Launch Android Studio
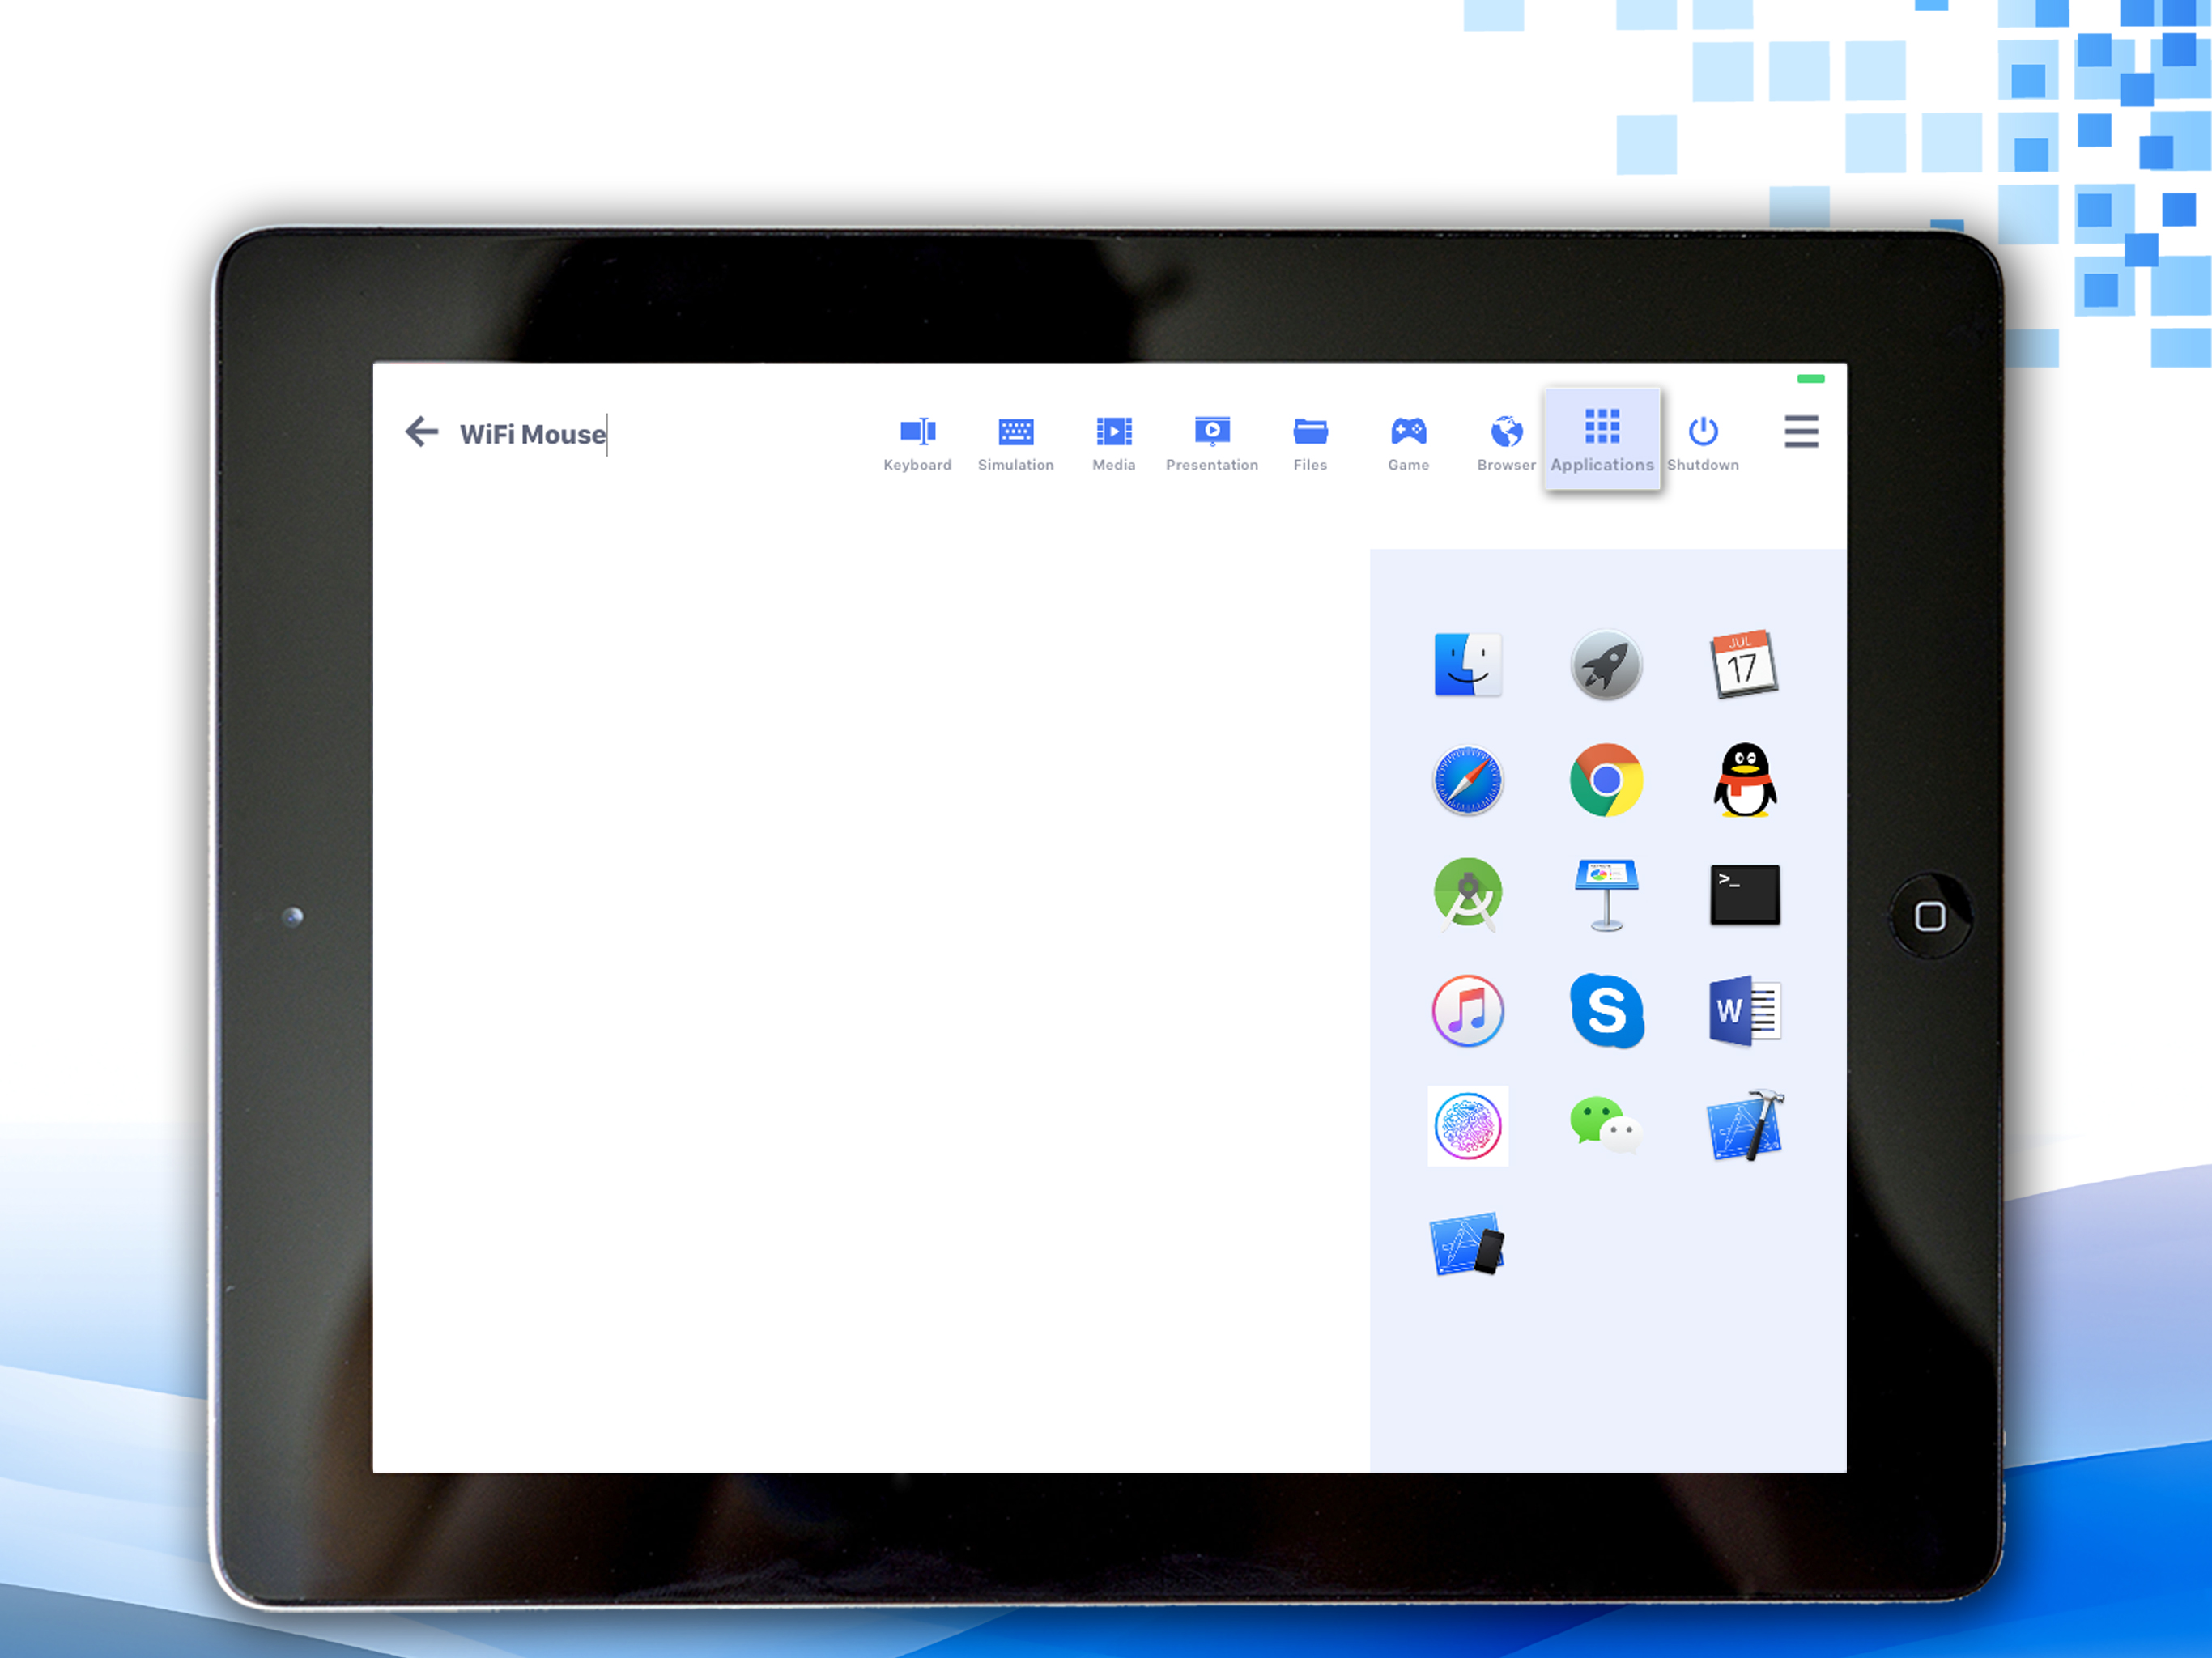Image resolution: width=2212 pixels, height=1658 pixels. pyautogui.click(x=1467, y=894)
